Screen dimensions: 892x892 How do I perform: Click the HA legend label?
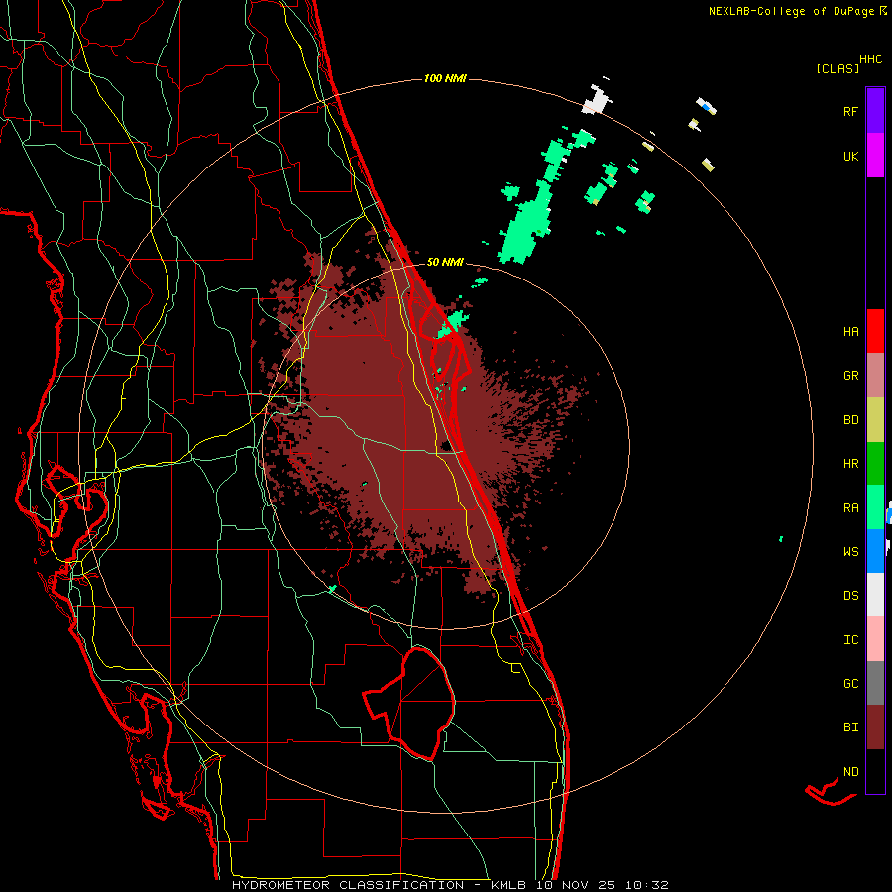[x=851, y=331]
